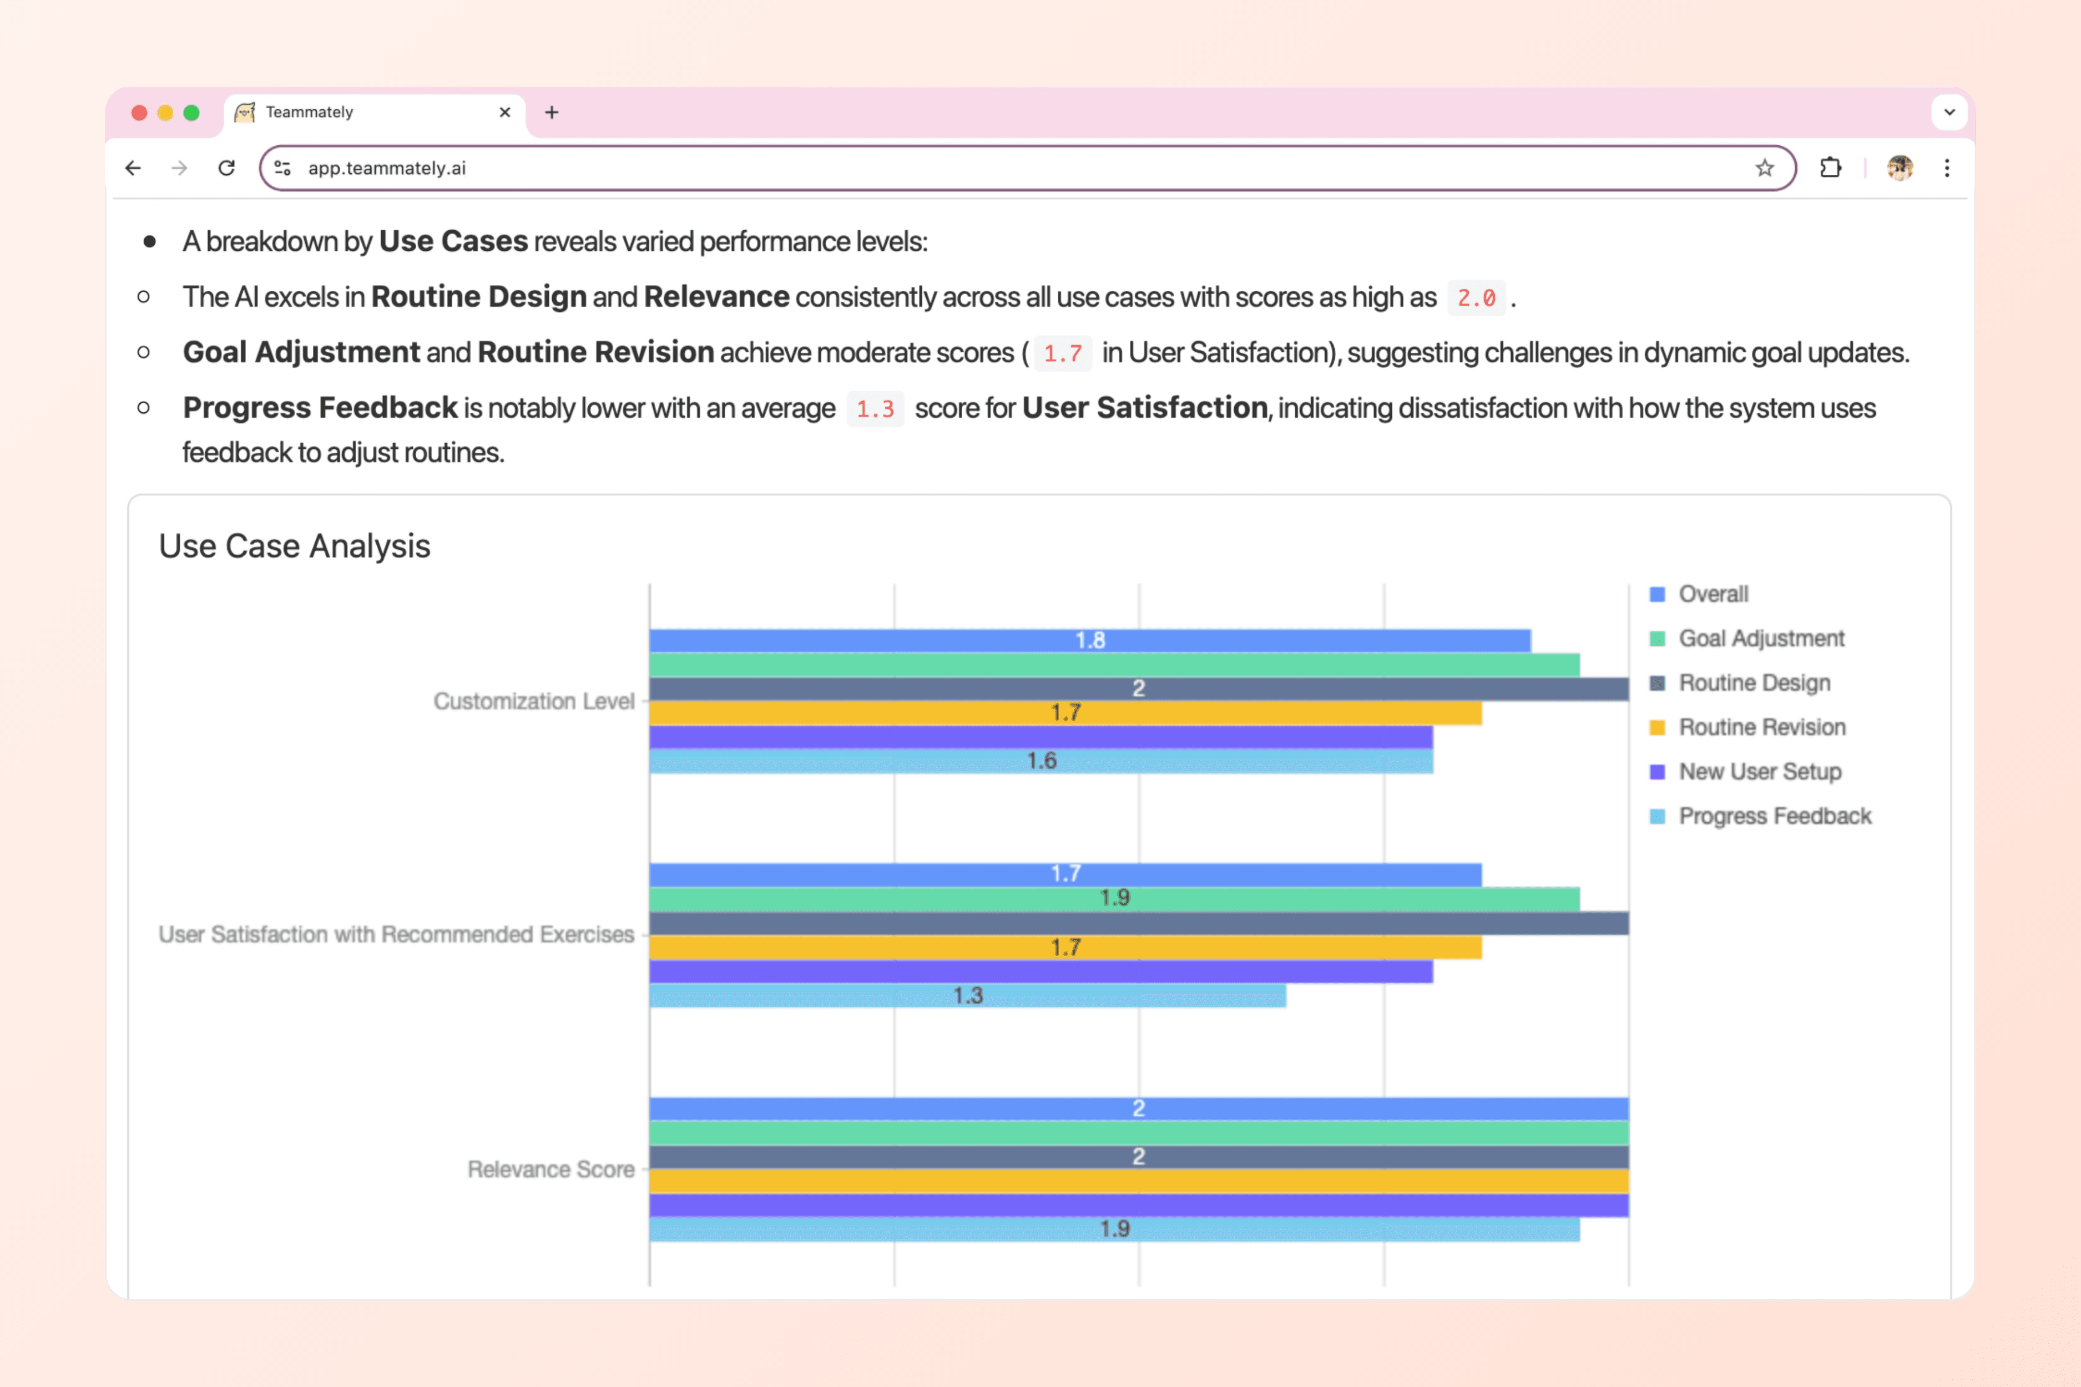Reload the Teammately page

(226, 168)
